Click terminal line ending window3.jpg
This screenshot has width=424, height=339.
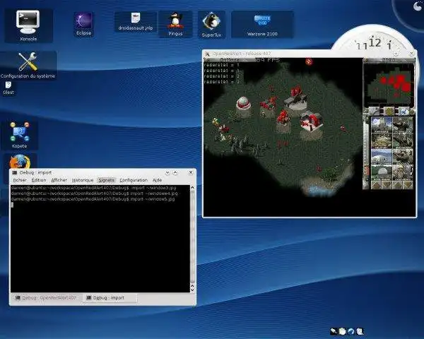(93, 188)
